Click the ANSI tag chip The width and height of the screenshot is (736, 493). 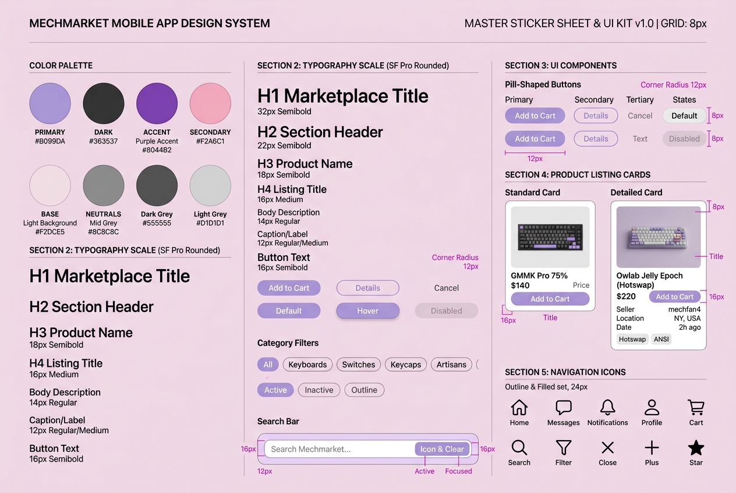pyautogui.click(x=661, y=339)
